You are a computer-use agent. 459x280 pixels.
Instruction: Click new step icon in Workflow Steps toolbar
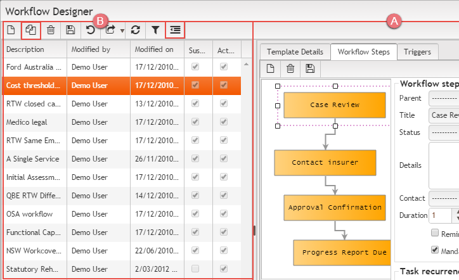coord(271,68)
